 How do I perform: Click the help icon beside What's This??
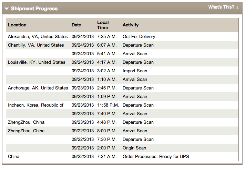238,7
